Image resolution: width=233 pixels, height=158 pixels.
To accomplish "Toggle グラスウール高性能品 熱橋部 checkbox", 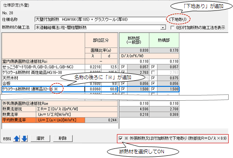I will 153,72.
